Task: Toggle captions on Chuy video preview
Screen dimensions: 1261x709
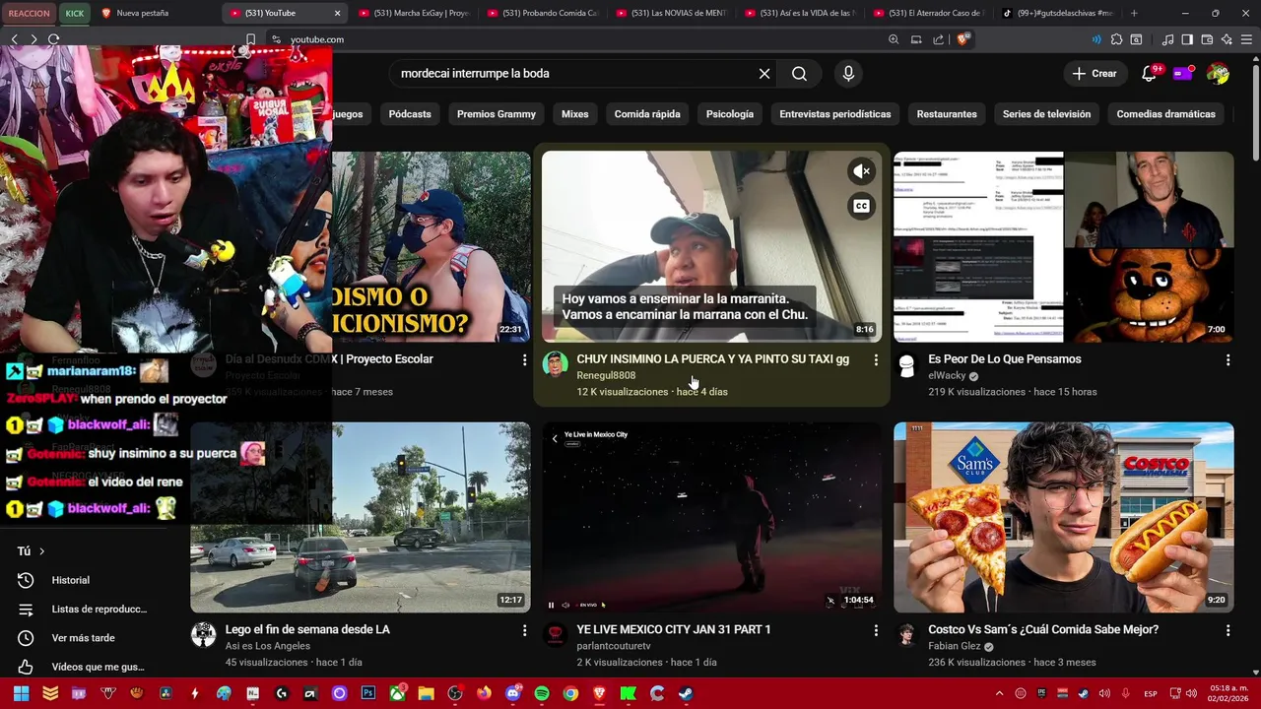Action: 862,206
